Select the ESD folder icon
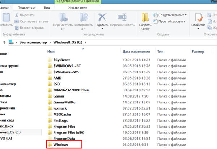 click(50, 84)
